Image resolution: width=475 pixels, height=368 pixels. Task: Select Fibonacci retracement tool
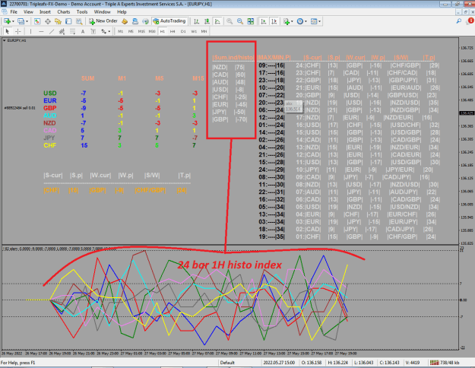tap(72, 31)
